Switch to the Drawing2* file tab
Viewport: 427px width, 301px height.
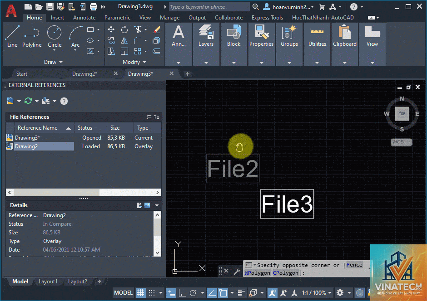point(84,73)
